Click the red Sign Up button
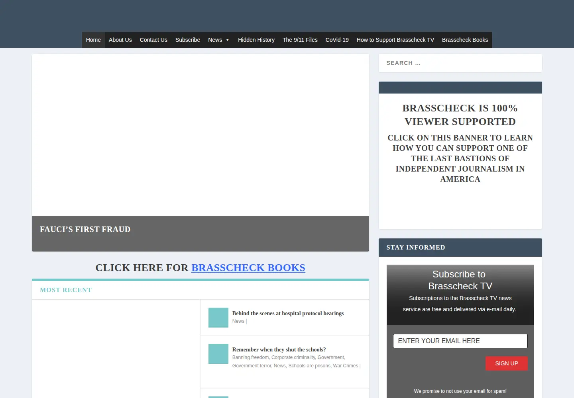This screenshot has width=574, height=398. point(507,363)
